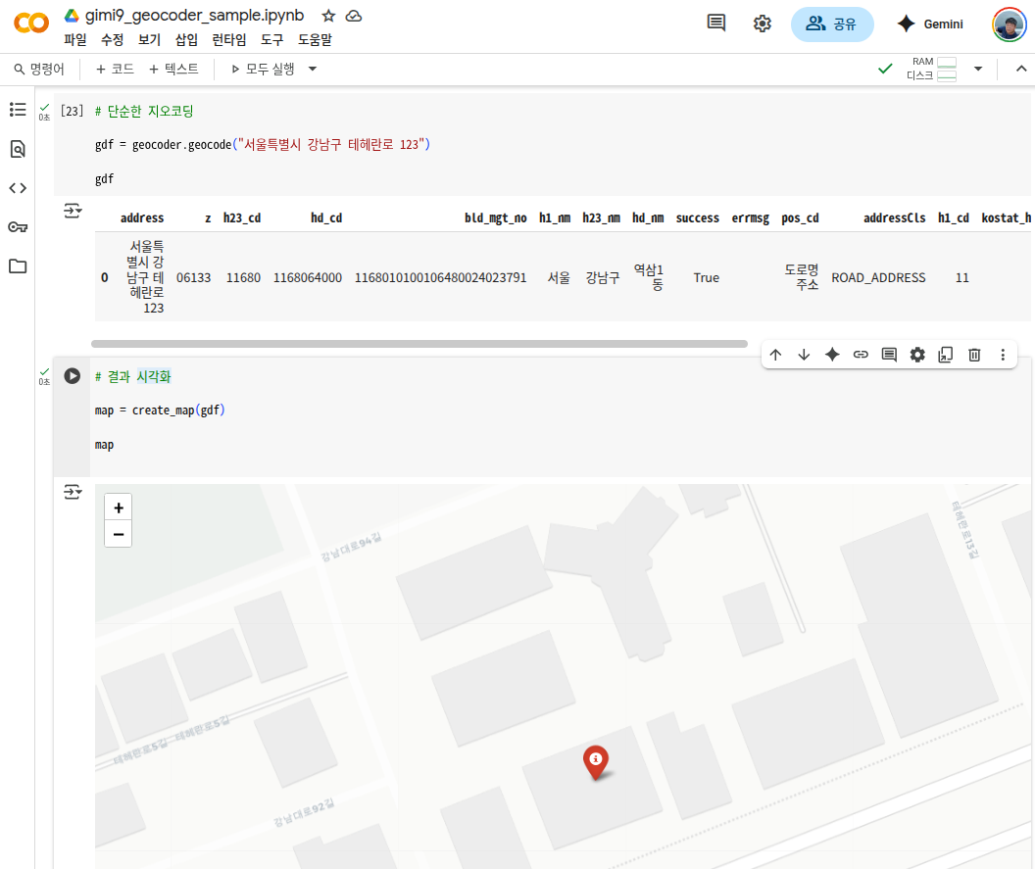Open the RAM and disk resource dropdown

977,69
